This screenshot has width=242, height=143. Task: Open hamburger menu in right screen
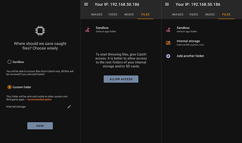click(x=167, y=4)
